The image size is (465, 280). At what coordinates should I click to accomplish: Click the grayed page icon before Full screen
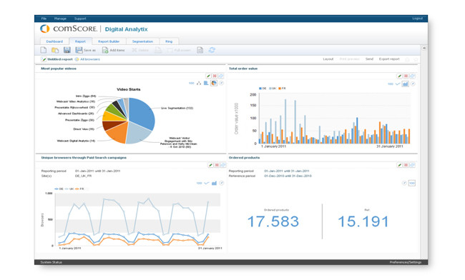point(158,50)
